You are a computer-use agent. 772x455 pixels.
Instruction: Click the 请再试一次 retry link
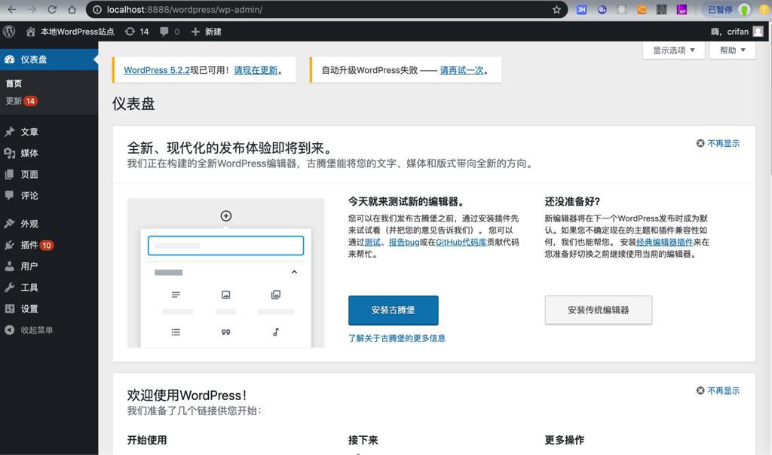[462, 70]
